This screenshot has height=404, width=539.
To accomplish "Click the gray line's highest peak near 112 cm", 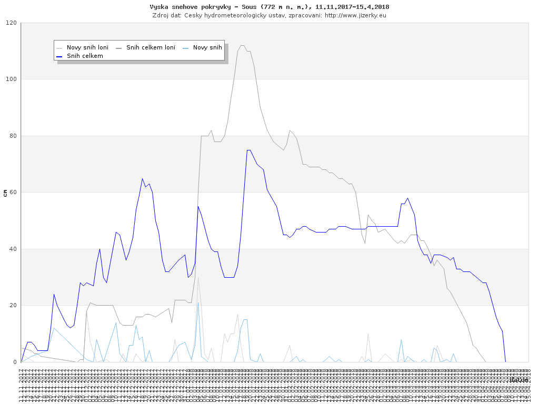I will (x=242, y=46).
